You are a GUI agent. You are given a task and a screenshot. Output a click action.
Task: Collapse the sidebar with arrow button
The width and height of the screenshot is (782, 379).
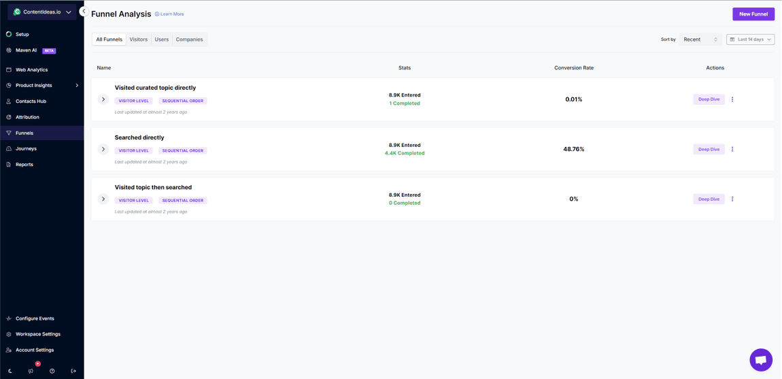(83, 12)
